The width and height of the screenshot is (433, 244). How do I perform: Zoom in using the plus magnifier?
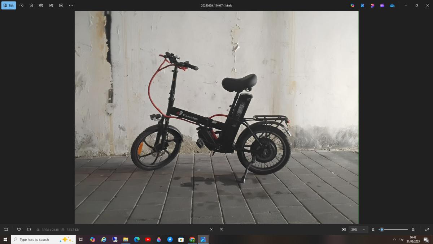[x=413, y=230]
